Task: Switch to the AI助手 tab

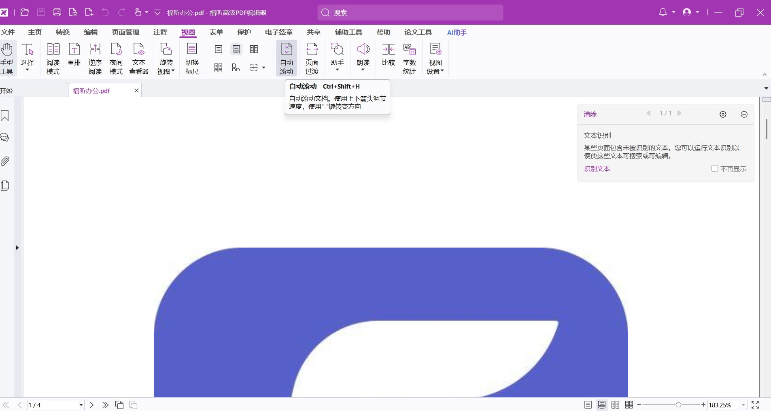Action: (457, 32)
